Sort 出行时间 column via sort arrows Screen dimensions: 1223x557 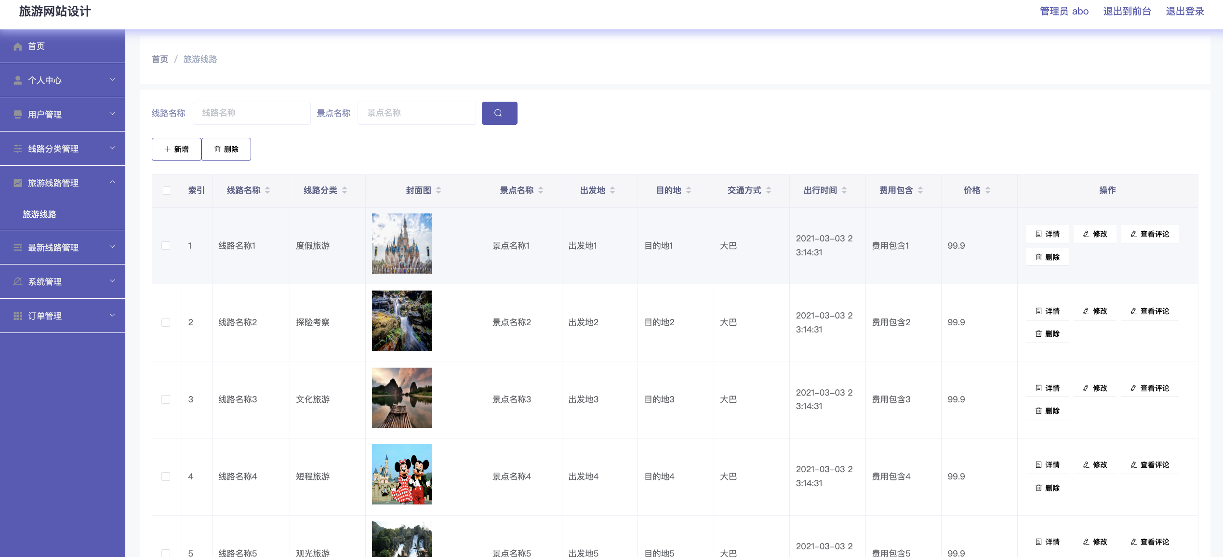844,190
